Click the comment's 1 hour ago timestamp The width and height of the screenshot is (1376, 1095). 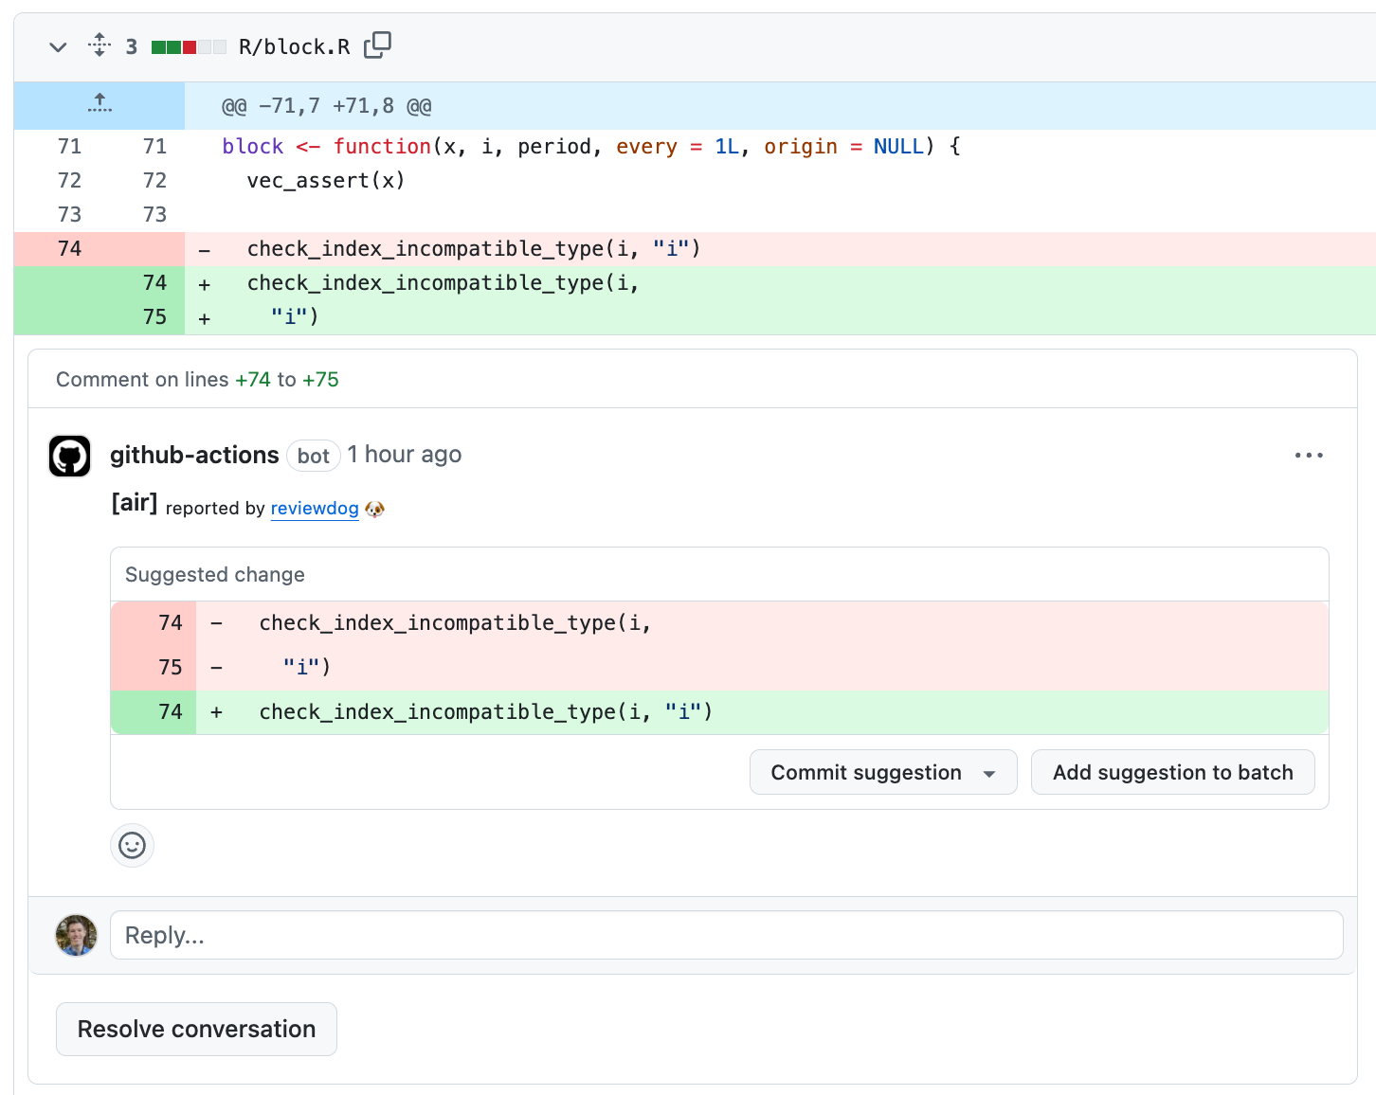pos(404,456)
